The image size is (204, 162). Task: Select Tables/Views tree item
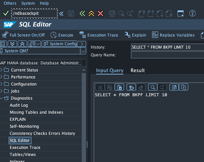coord(23,154)
